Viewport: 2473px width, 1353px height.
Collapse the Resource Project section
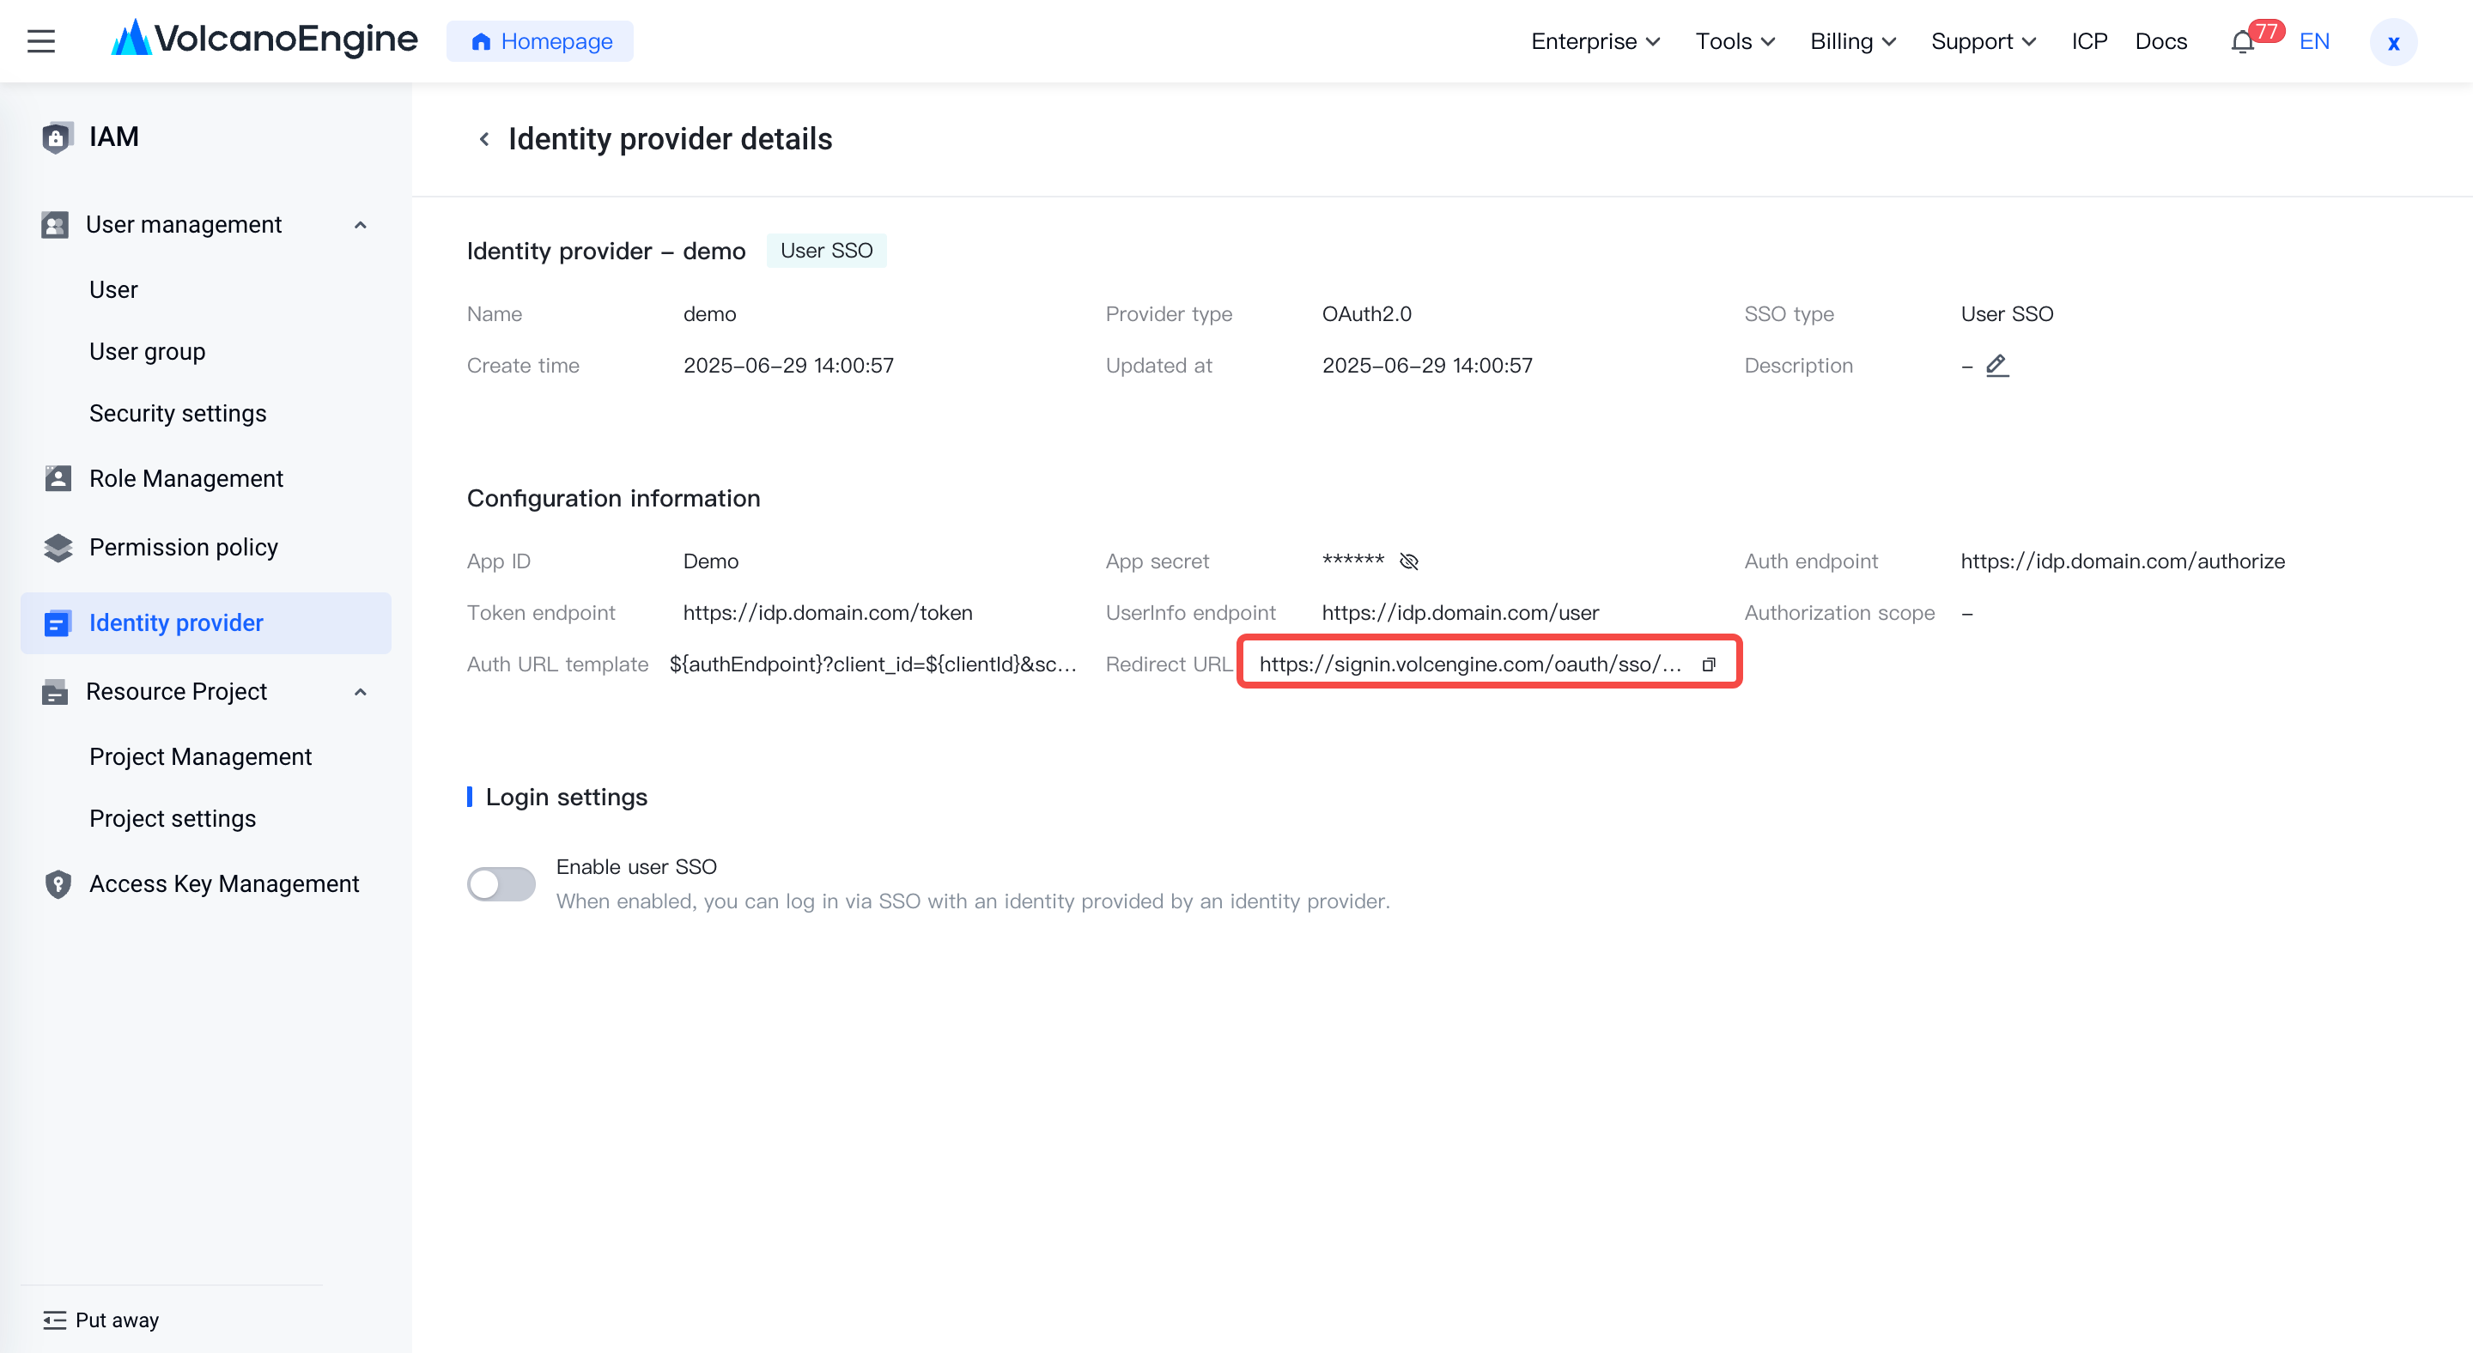coord(361,692)
